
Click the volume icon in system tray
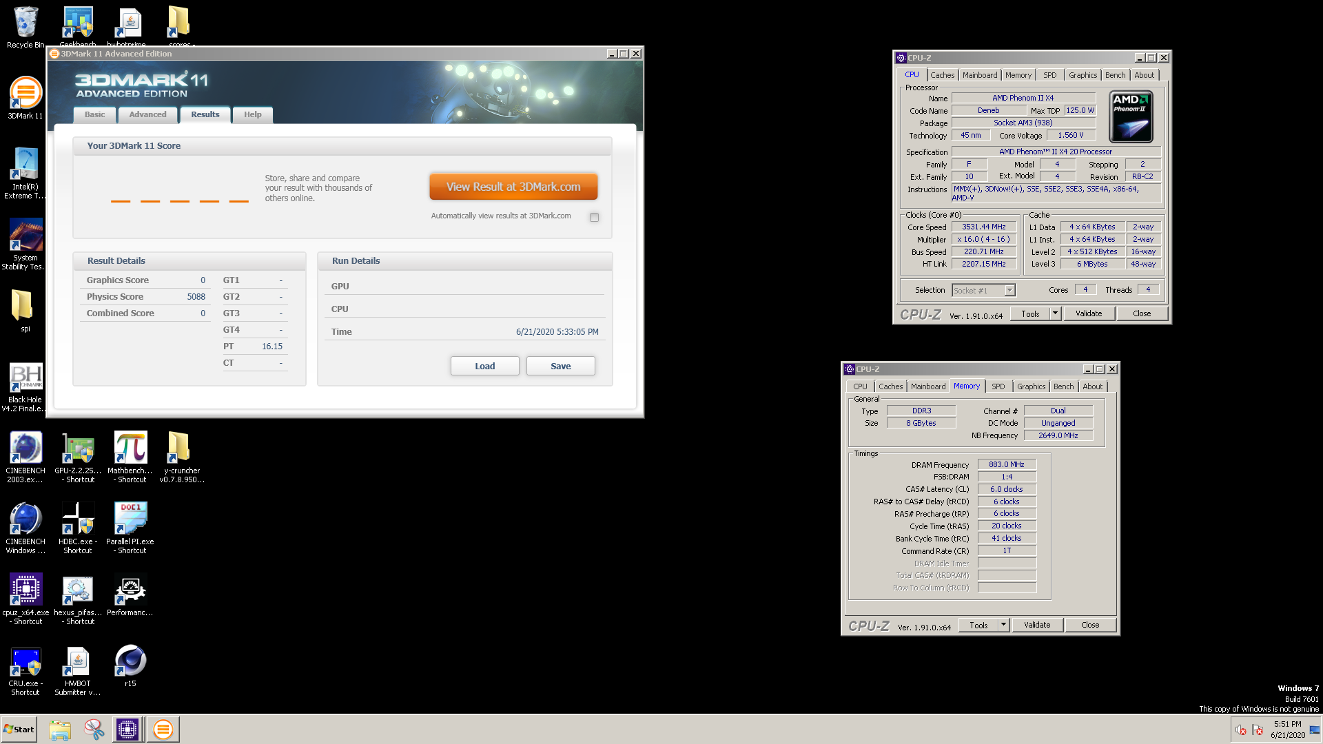point(1241,730)
